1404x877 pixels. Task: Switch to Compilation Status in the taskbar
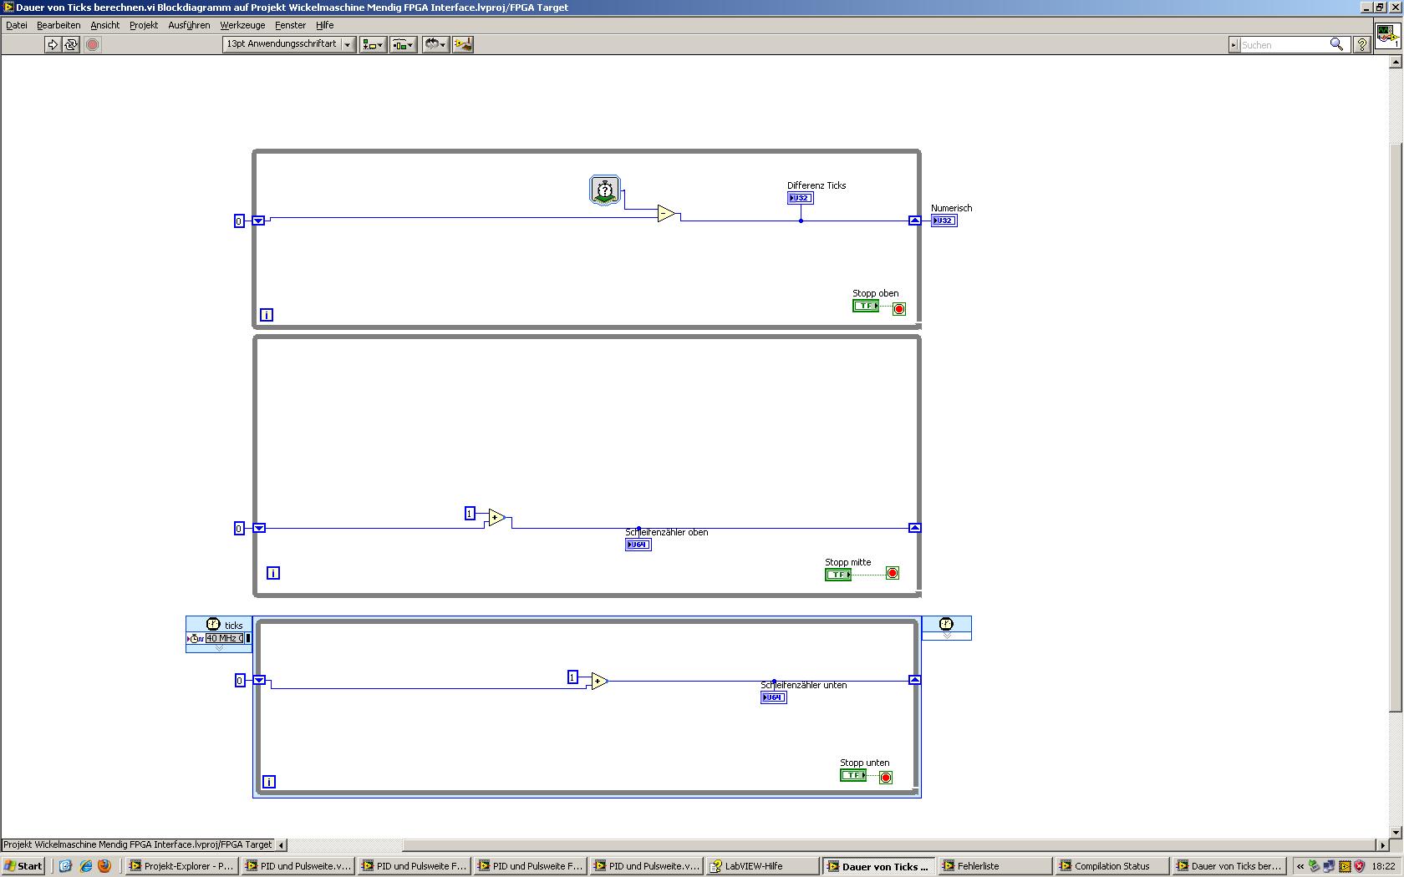tap(1111, 866)
